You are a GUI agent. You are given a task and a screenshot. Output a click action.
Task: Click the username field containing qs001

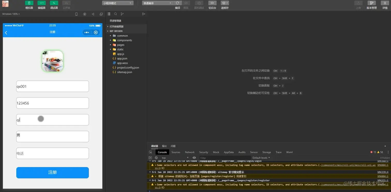(52, 86)
